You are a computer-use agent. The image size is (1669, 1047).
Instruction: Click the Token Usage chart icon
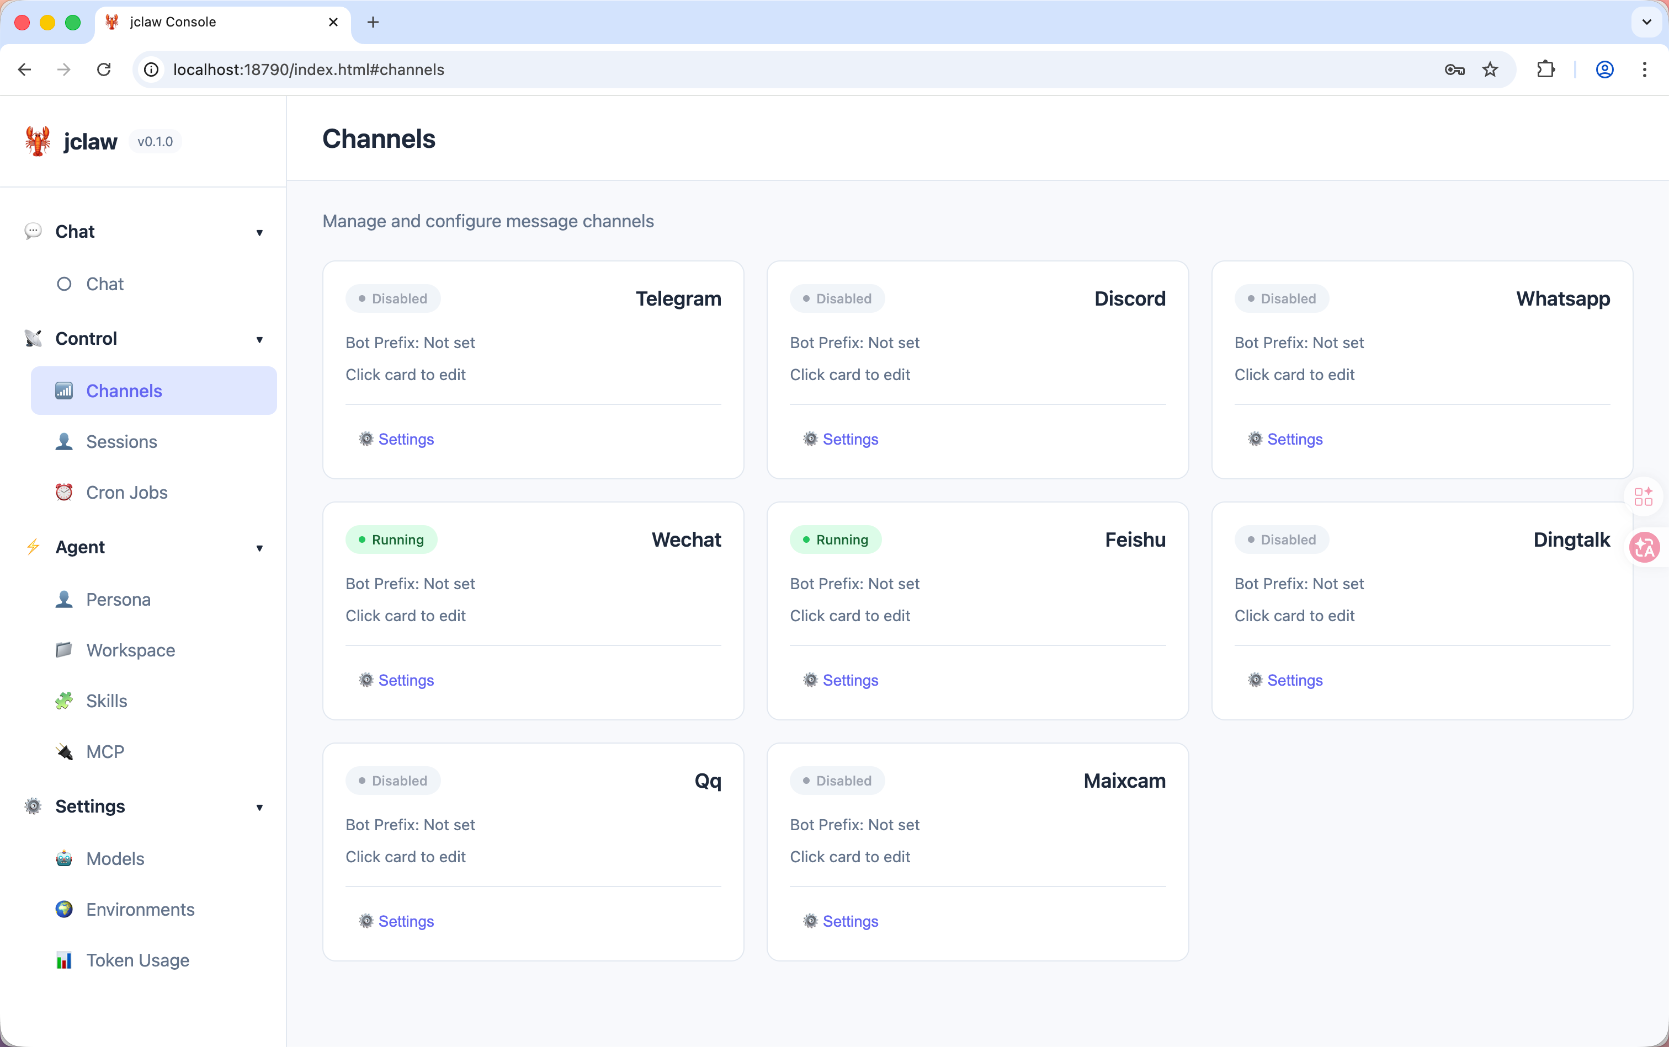click(63, 960)
